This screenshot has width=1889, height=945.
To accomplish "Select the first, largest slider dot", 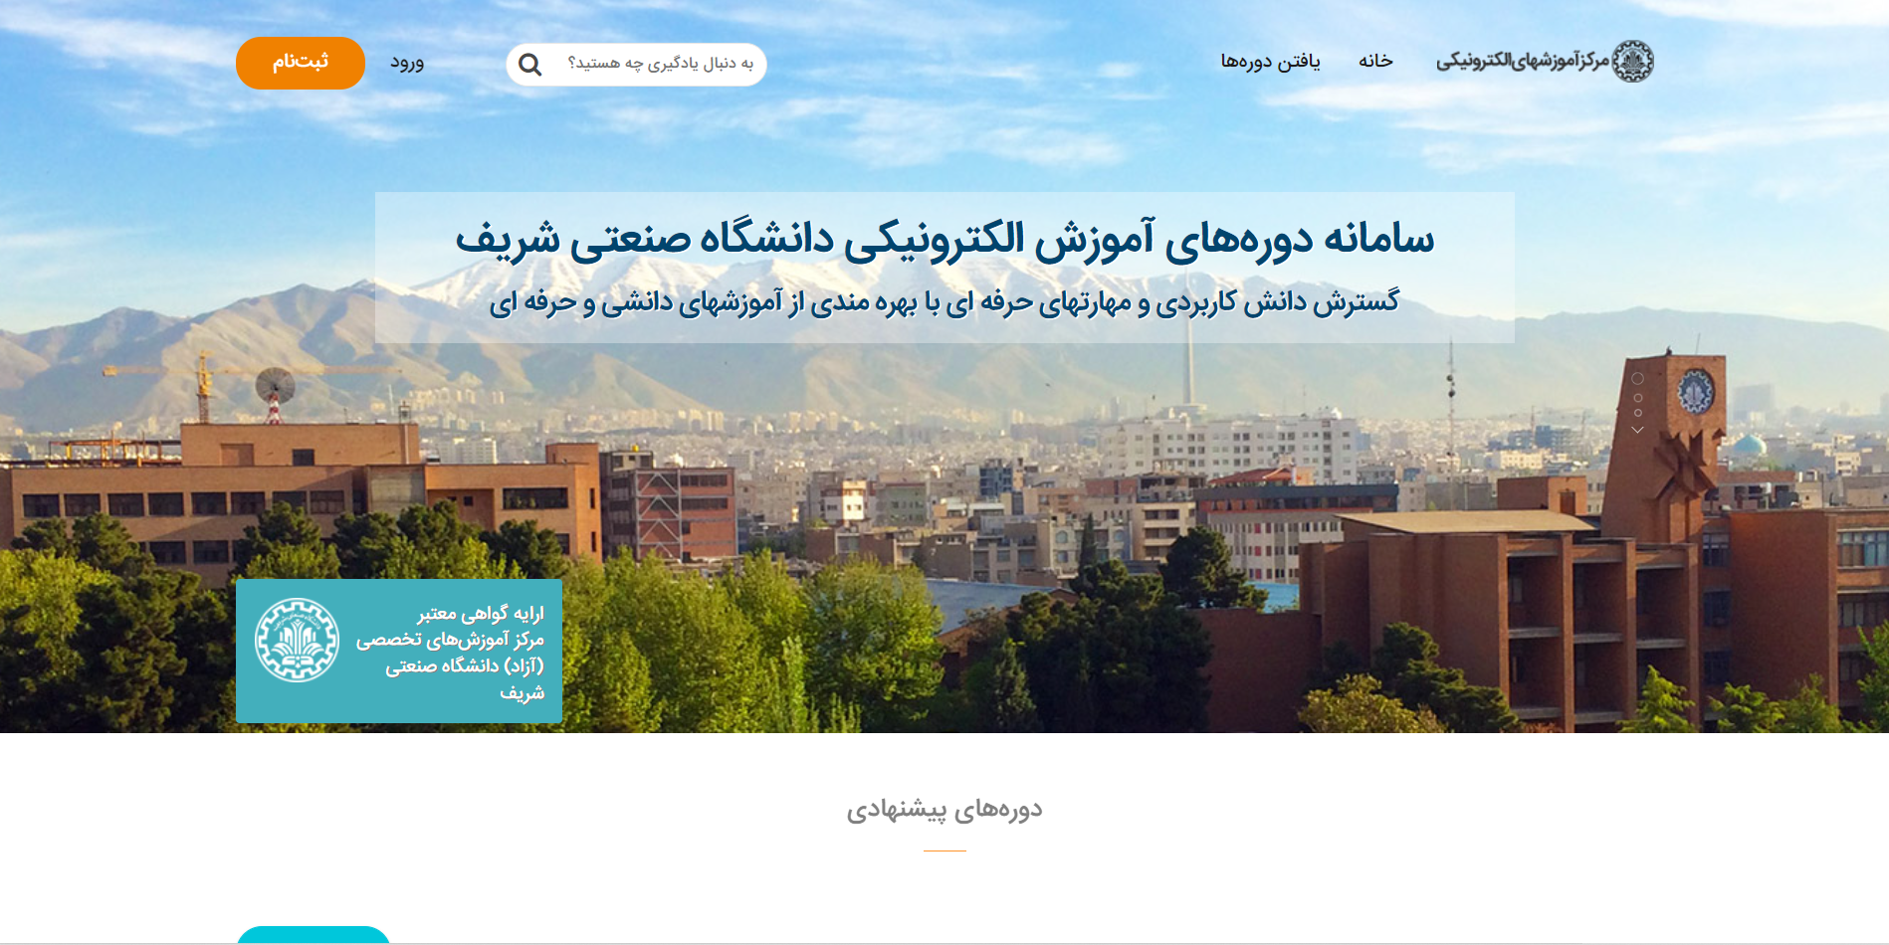I will click(1637, 378).
